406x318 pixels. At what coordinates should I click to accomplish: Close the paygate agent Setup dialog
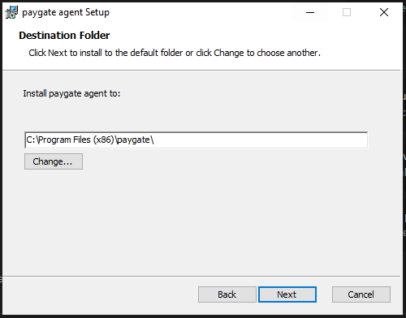tap(384, 12)
